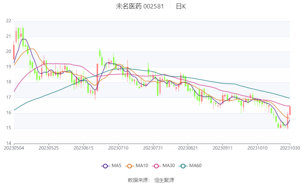Click the 数据来源 label
The image size is (302, 183).
(138, 180)
